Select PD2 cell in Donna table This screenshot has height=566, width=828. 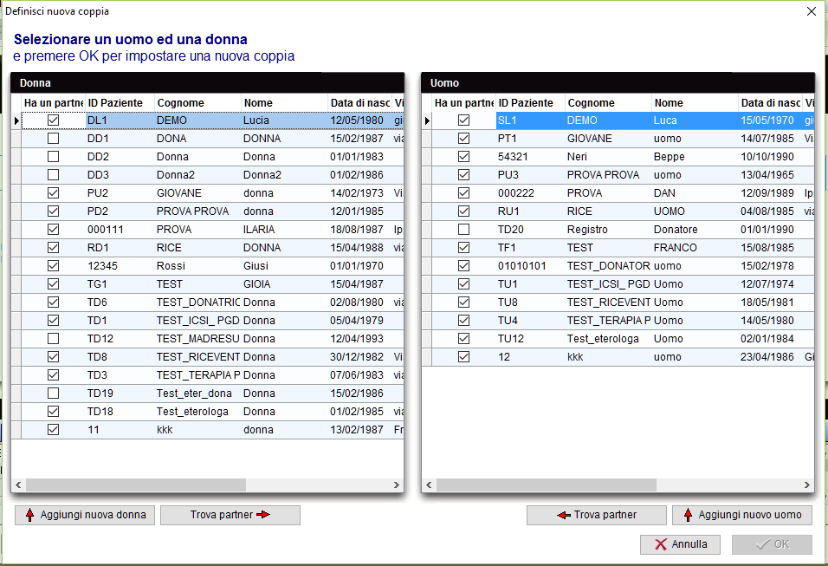(120, 211)
